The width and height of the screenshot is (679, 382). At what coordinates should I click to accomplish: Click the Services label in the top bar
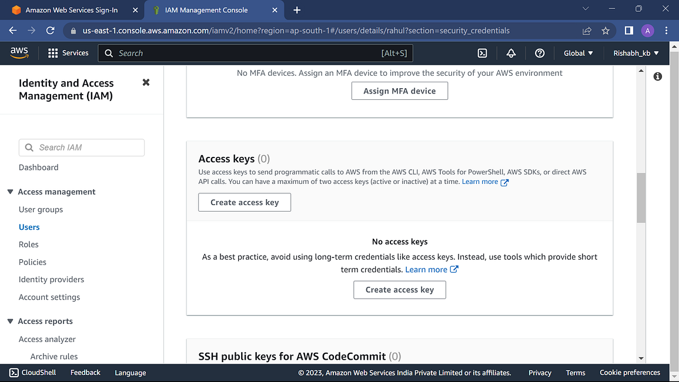(75, 53)
